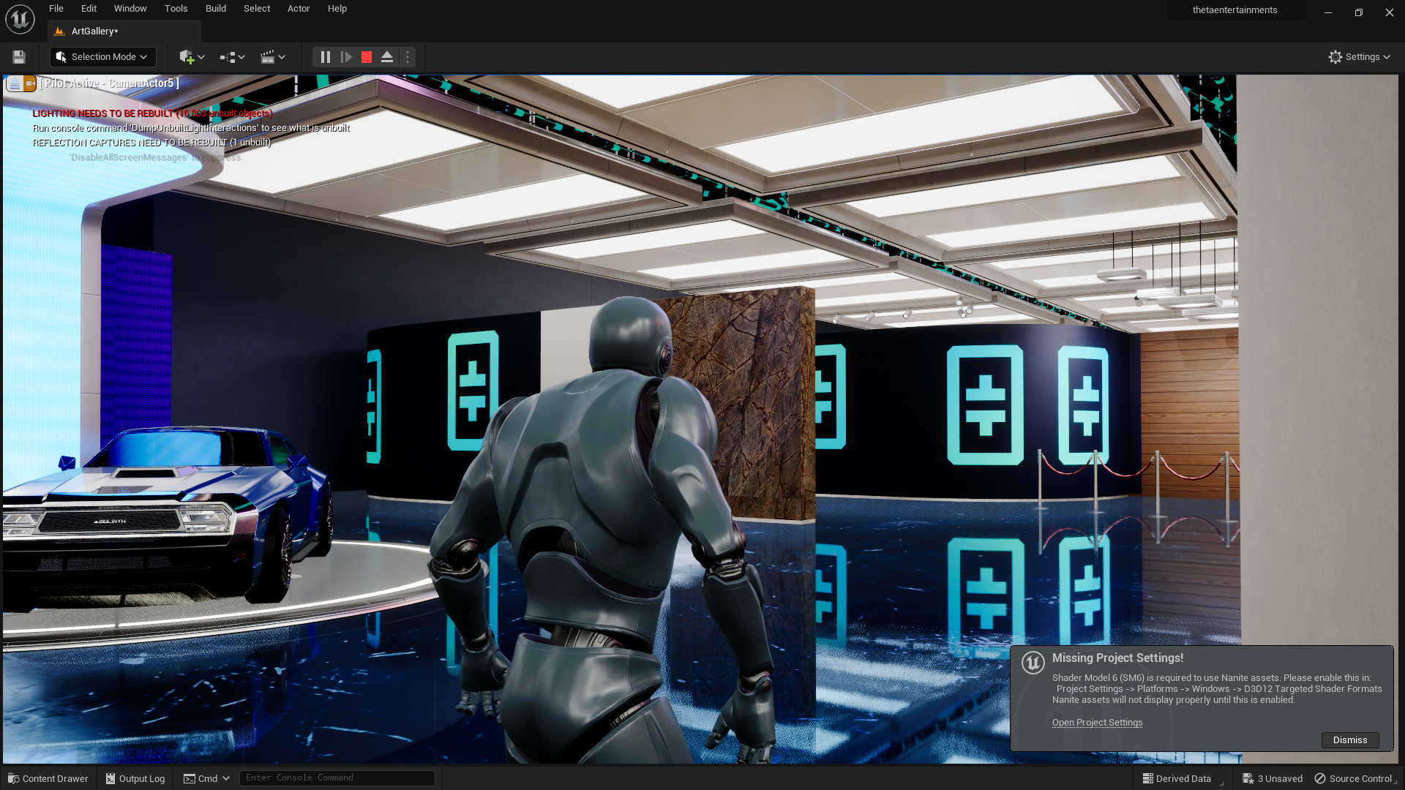Select the ArtGallery tab
The image size is (1405, 790).
(95, 31)
